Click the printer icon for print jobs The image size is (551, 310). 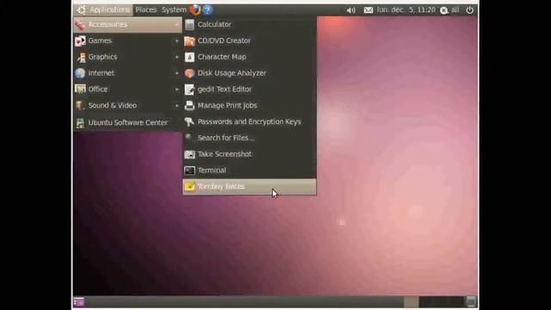coord(189,105)
